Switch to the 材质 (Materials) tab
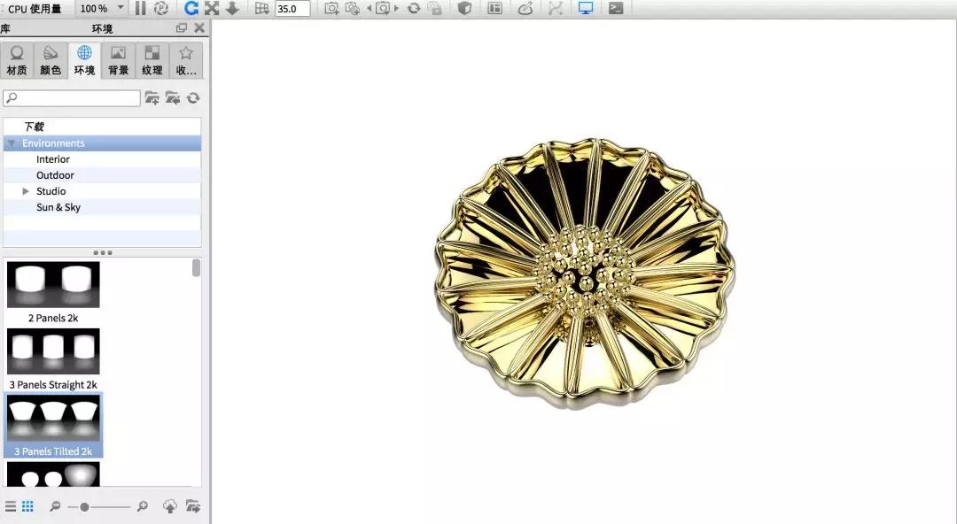The height and width of the screenshot is (524, 957). point(17,60)
